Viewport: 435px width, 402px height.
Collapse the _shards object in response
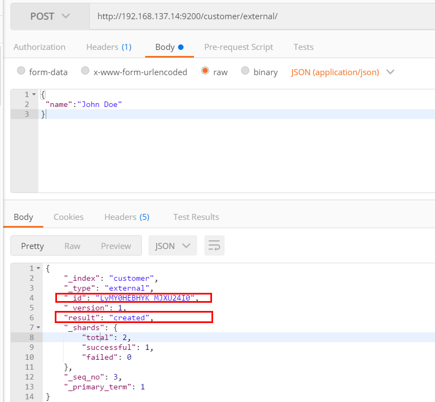pyautogui.click(x=38, y=327)
